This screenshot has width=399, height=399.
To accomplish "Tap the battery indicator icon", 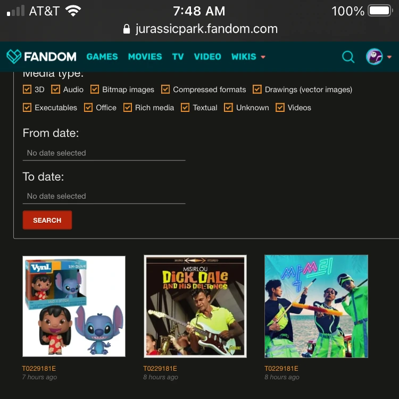I will click(380, 11).
